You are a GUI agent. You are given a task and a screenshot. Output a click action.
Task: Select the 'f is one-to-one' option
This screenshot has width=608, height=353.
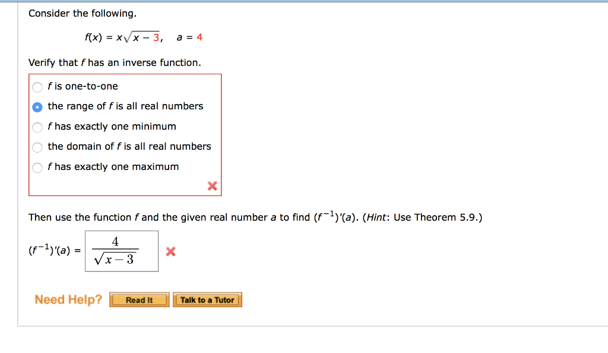click(37, 87)
